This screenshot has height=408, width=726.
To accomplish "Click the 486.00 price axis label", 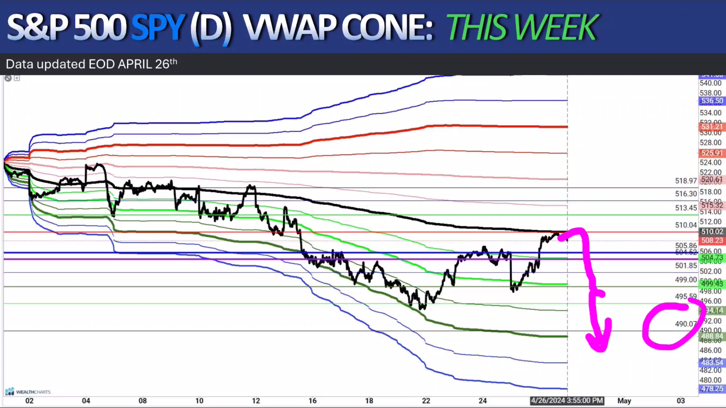I will 710,350.
